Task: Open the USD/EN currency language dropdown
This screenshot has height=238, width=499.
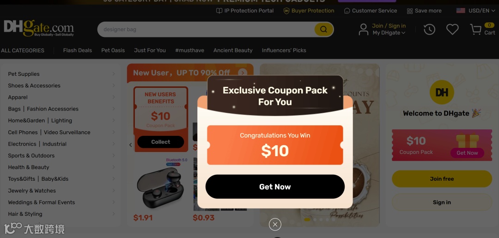Action: [x=476, y=11]
